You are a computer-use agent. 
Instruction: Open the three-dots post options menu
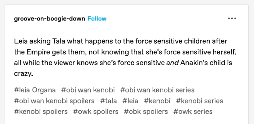pos(232,19)
